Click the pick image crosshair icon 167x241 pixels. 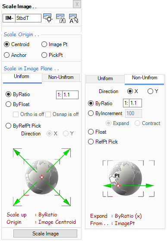point(47,18)
